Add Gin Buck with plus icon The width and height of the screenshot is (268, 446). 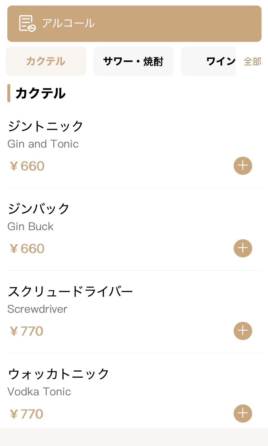click(243, 248)
